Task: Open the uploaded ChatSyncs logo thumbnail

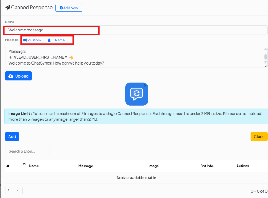Action: pyautogui.click(x=136, y=94)
